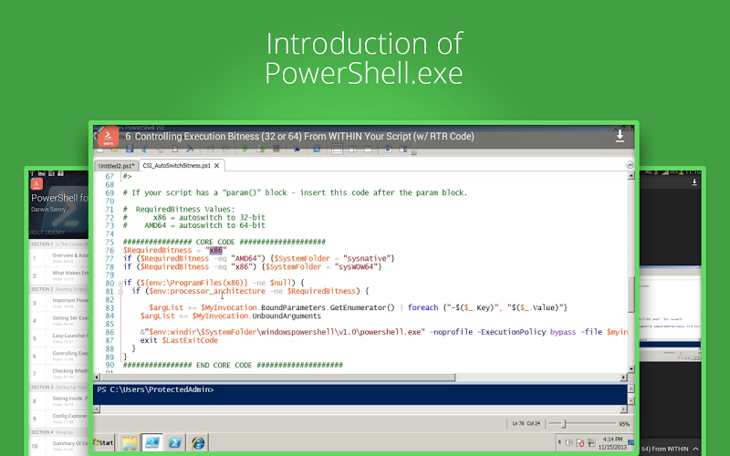
Task: Click the network icon in the system tray
Action: point(591,442)
